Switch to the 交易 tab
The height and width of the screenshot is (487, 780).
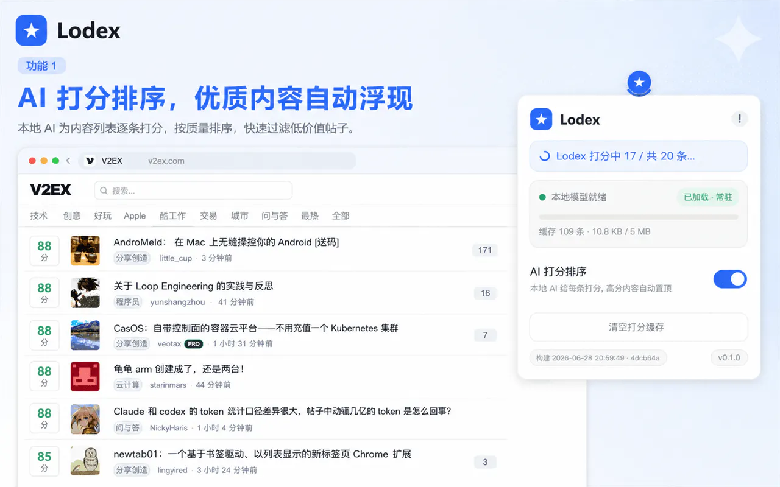click(x=208, y=215)
